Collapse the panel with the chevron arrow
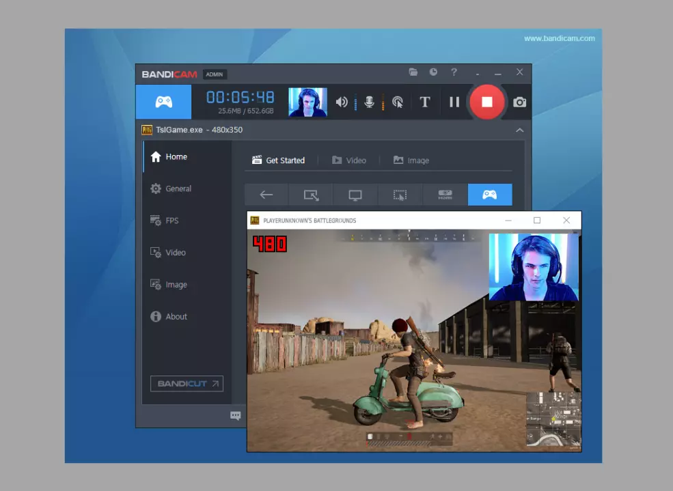The width and height of the screenshot is (673, 491). tap(519, 130)
